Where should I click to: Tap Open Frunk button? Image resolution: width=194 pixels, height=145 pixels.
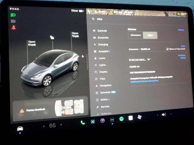pos(32,43)
